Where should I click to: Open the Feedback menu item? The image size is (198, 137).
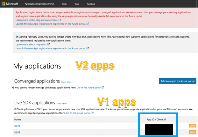(91, 4)
